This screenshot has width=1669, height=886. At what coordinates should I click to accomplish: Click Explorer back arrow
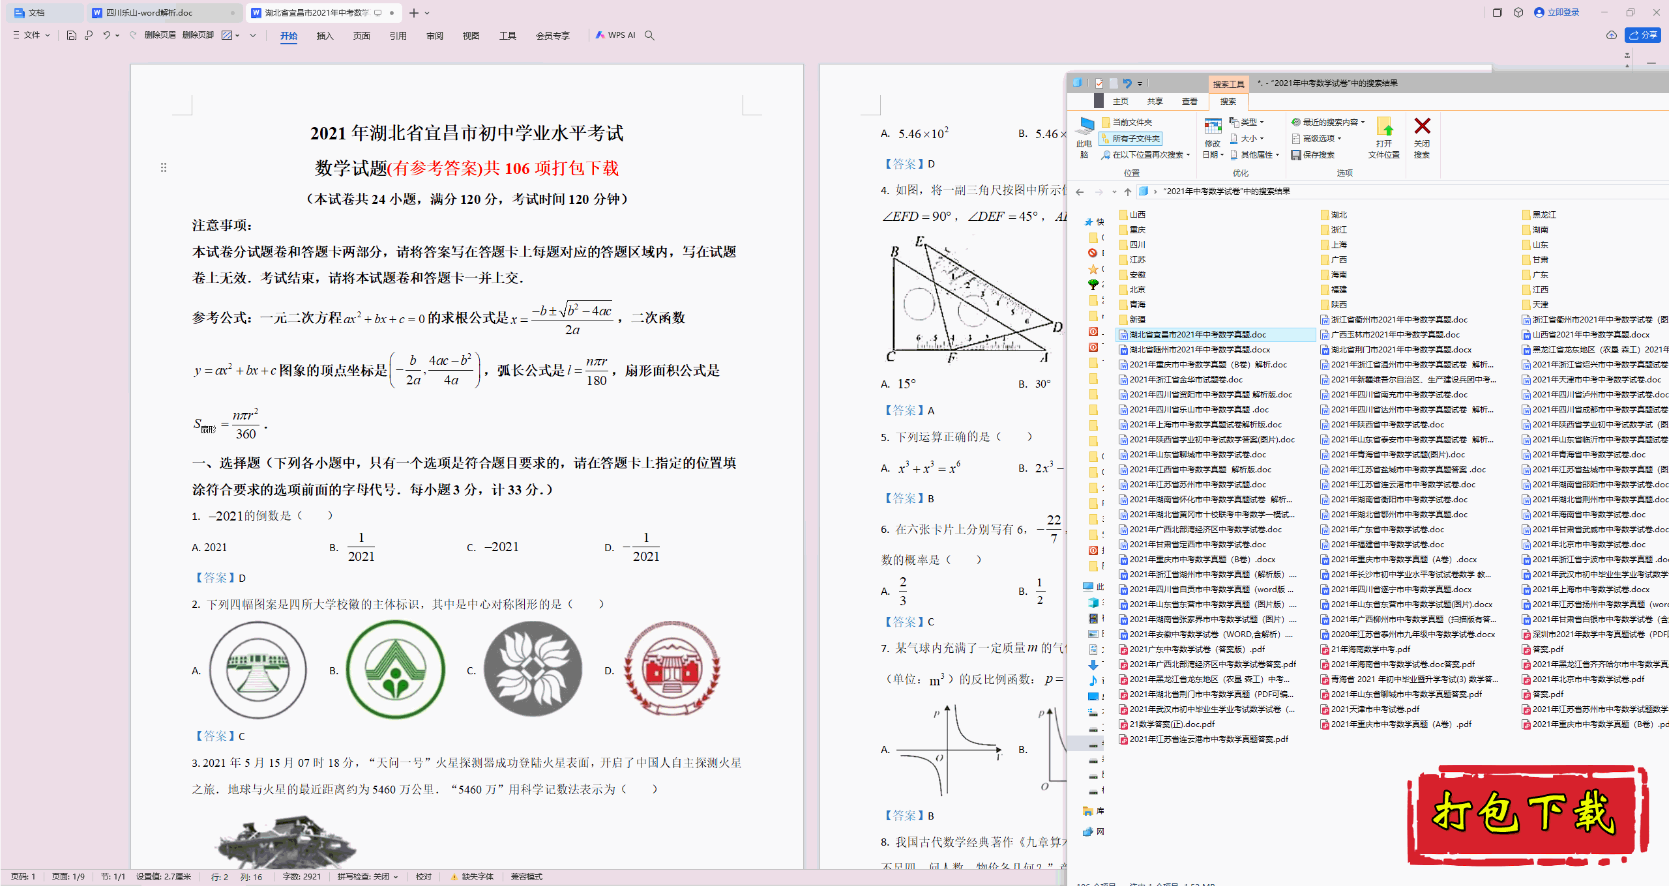(1080, 192)
